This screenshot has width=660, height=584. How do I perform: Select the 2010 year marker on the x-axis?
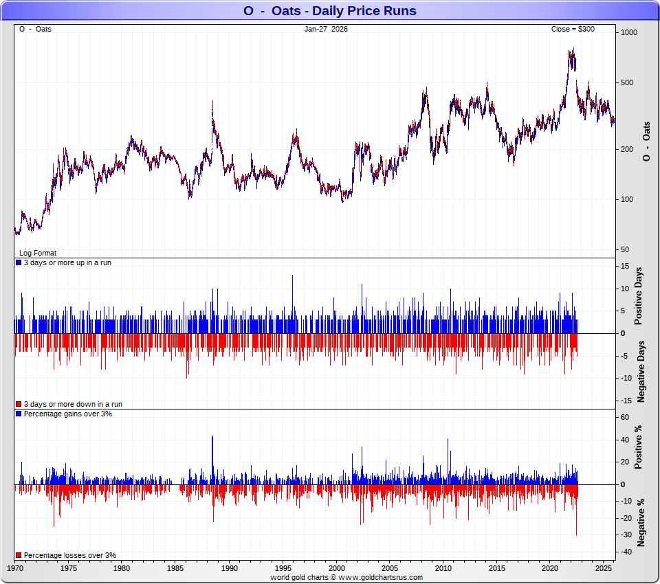443,569
